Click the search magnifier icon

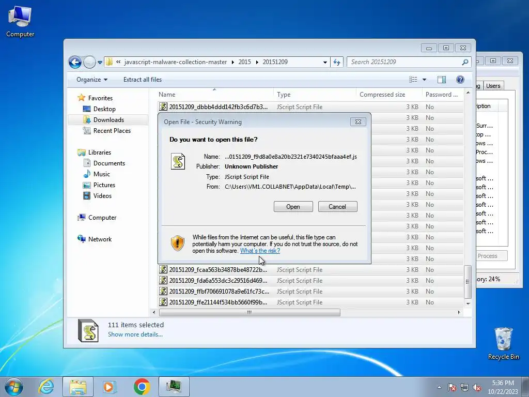point(465,62)
